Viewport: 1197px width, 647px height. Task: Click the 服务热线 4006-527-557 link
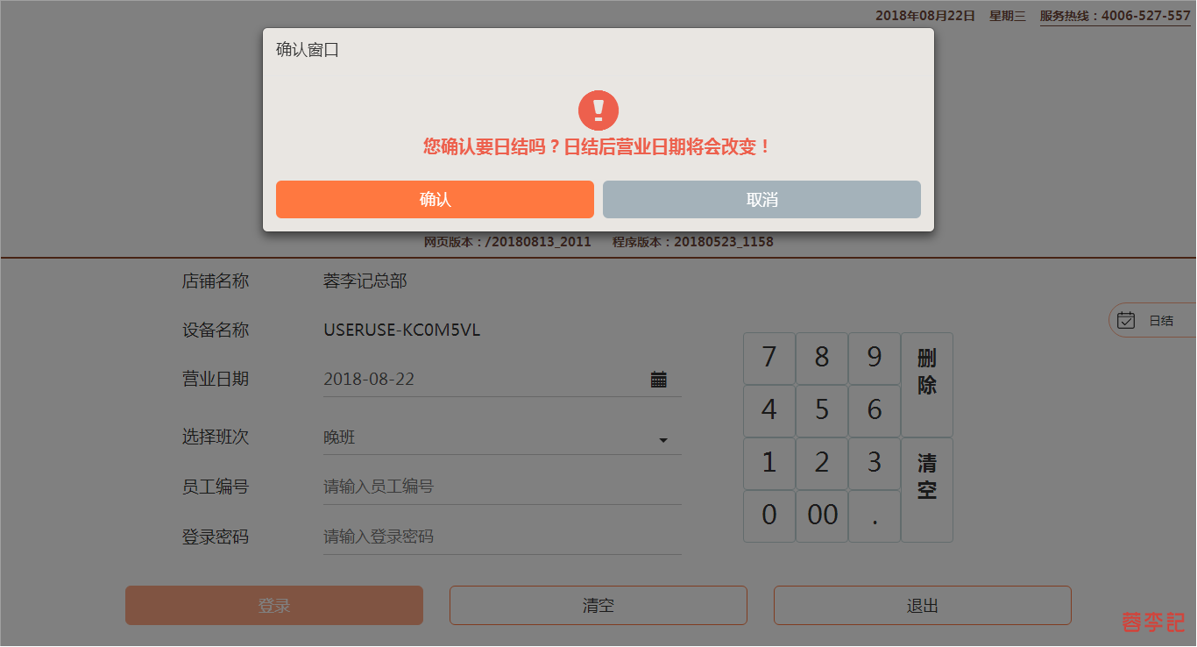(1116, 16)
